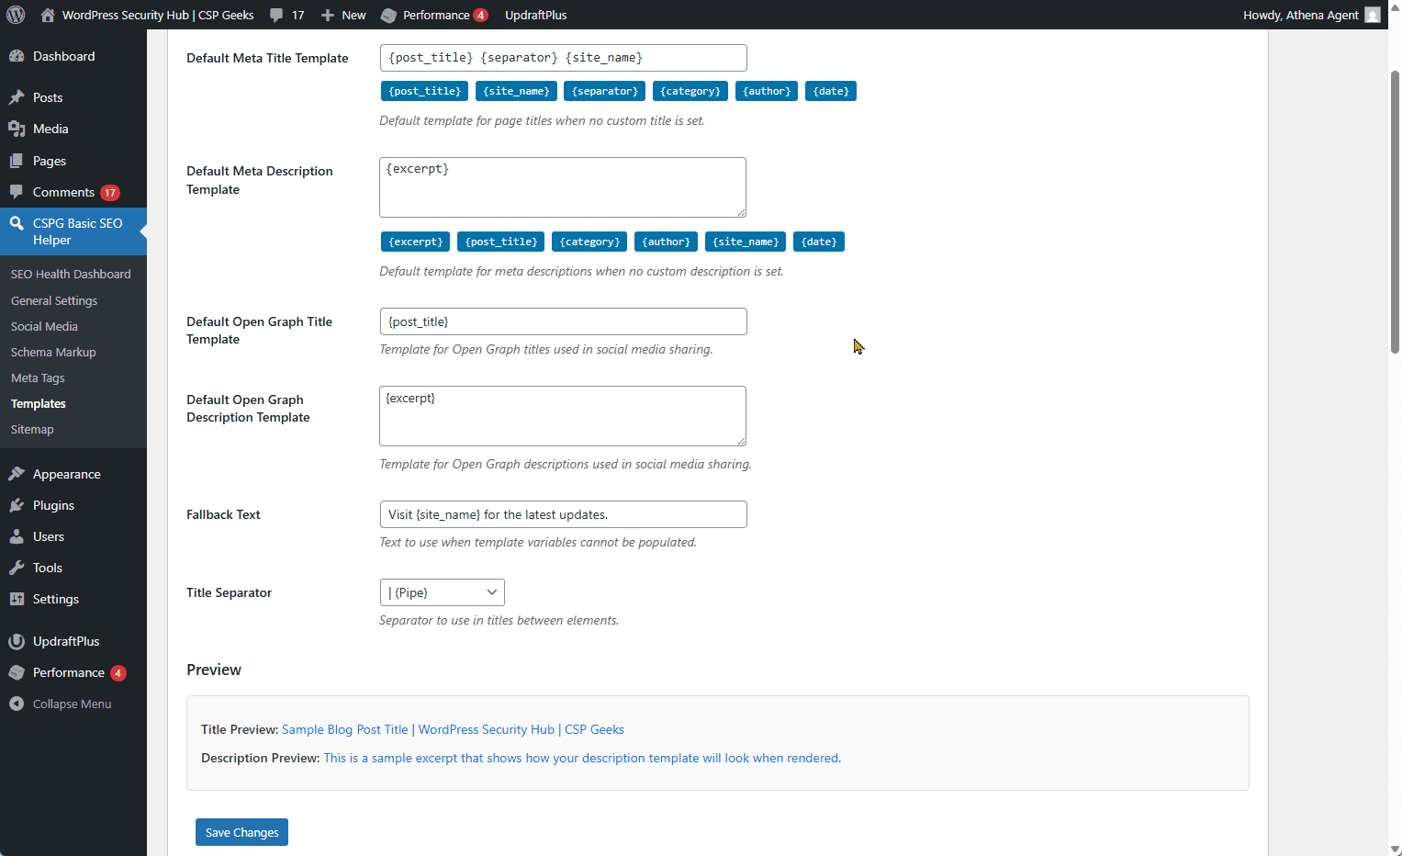Image resolution: width=1402 pixels, height=856 pixels.
Task: Click the Posts pushpin icon
Action: click(17, 97)
